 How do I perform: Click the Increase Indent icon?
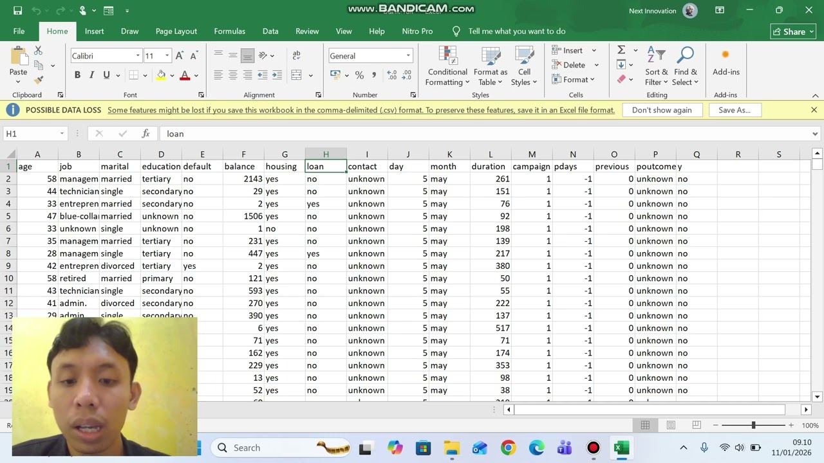point(277,75)
